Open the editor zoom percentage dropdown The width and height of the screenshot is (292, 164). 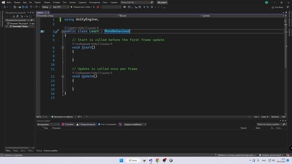[40, 117]
